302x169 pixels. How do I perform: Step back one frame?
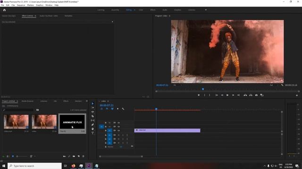pyautogui.click(x=222, y=95)
